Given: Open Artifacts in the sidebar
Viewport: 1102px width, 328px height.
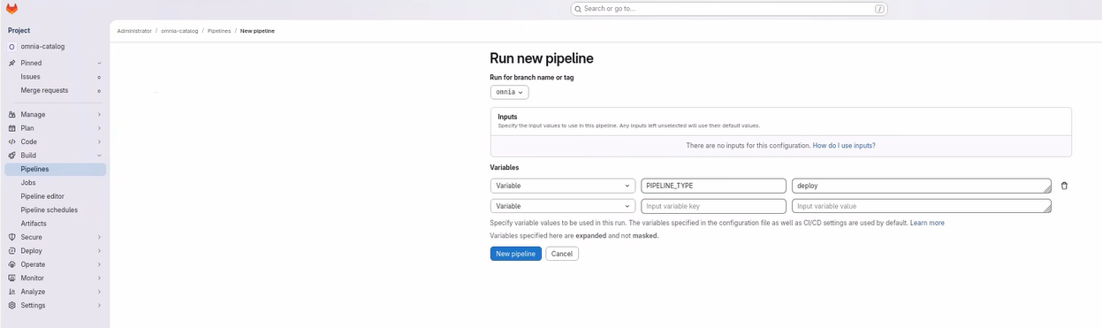Looking at the screenshot, I should 55,224.
